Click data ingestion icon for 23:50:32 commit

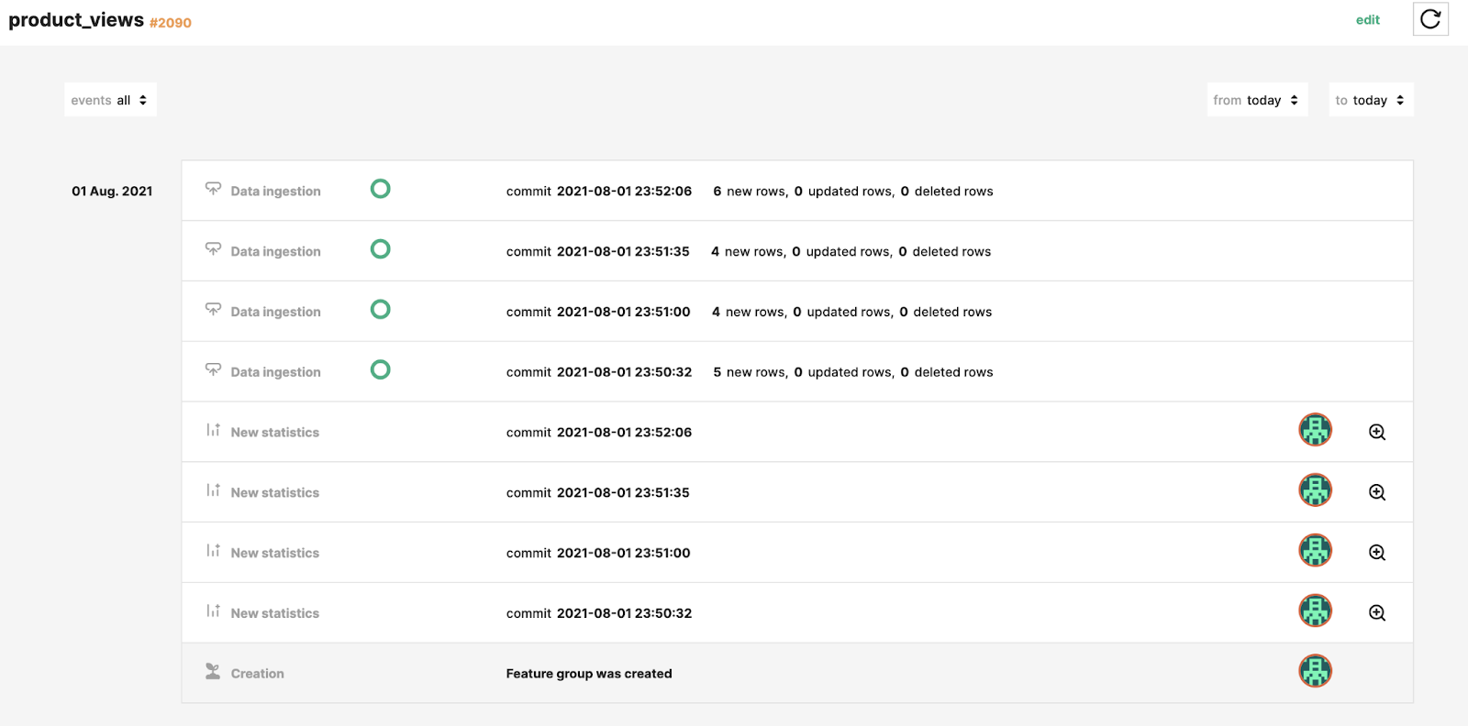[213, 370]
